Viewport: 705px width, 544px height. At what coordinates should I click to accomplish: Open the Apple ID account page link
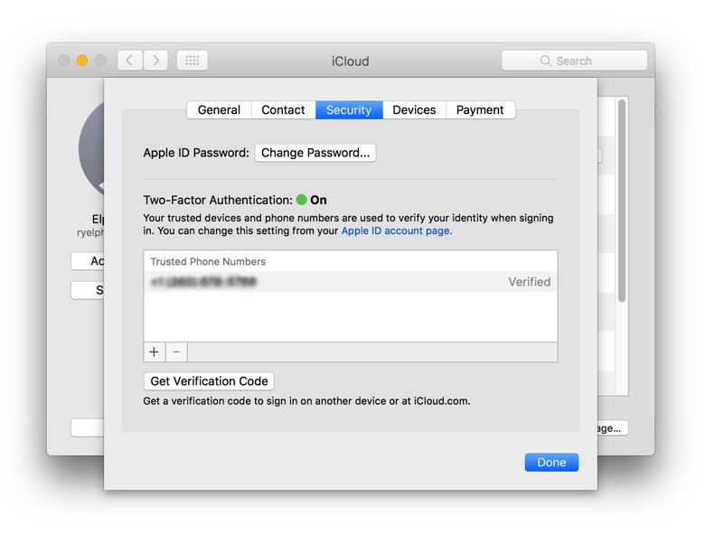(x=396, y=230)
